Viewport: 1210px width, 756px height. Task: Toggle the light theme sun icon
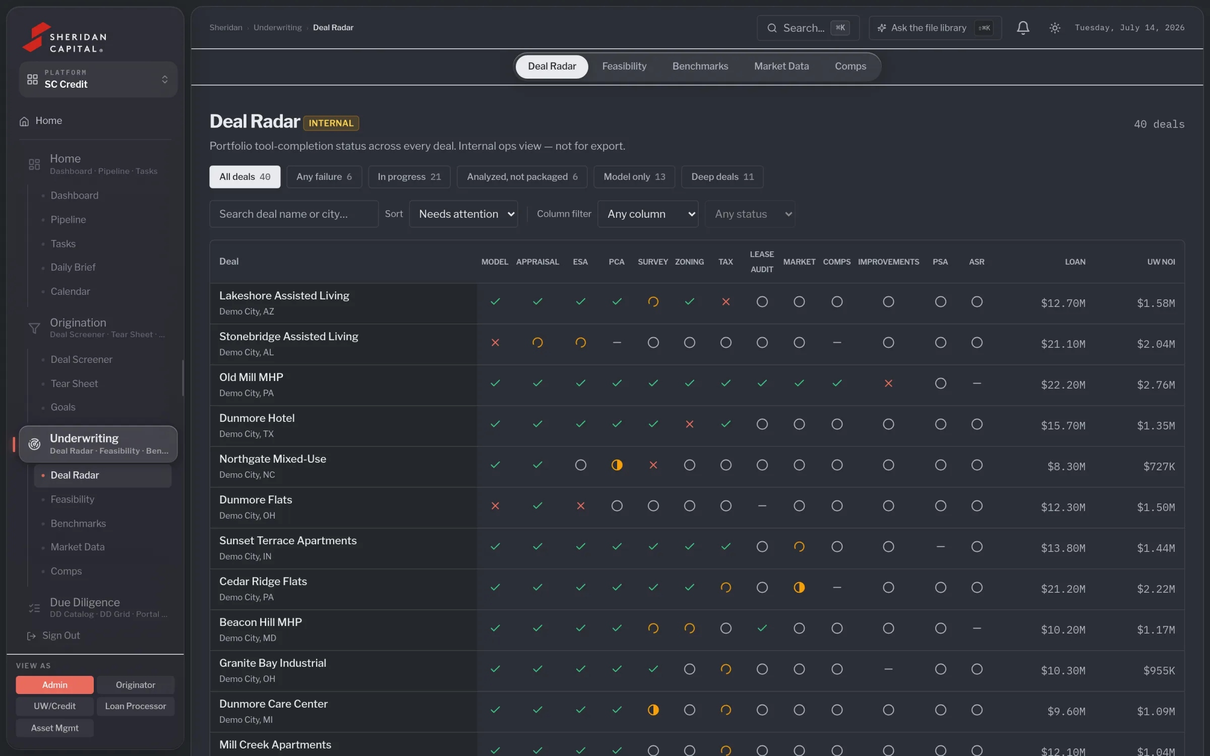coord(1054,28)
